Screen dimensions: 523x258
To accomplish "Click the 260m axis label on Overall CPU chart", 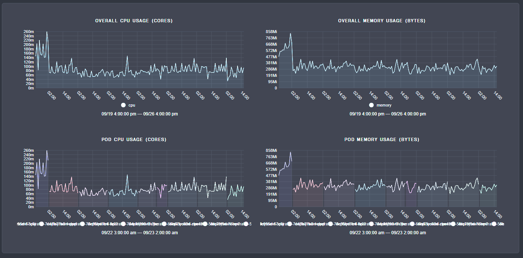I will click(x=29, y=32).
